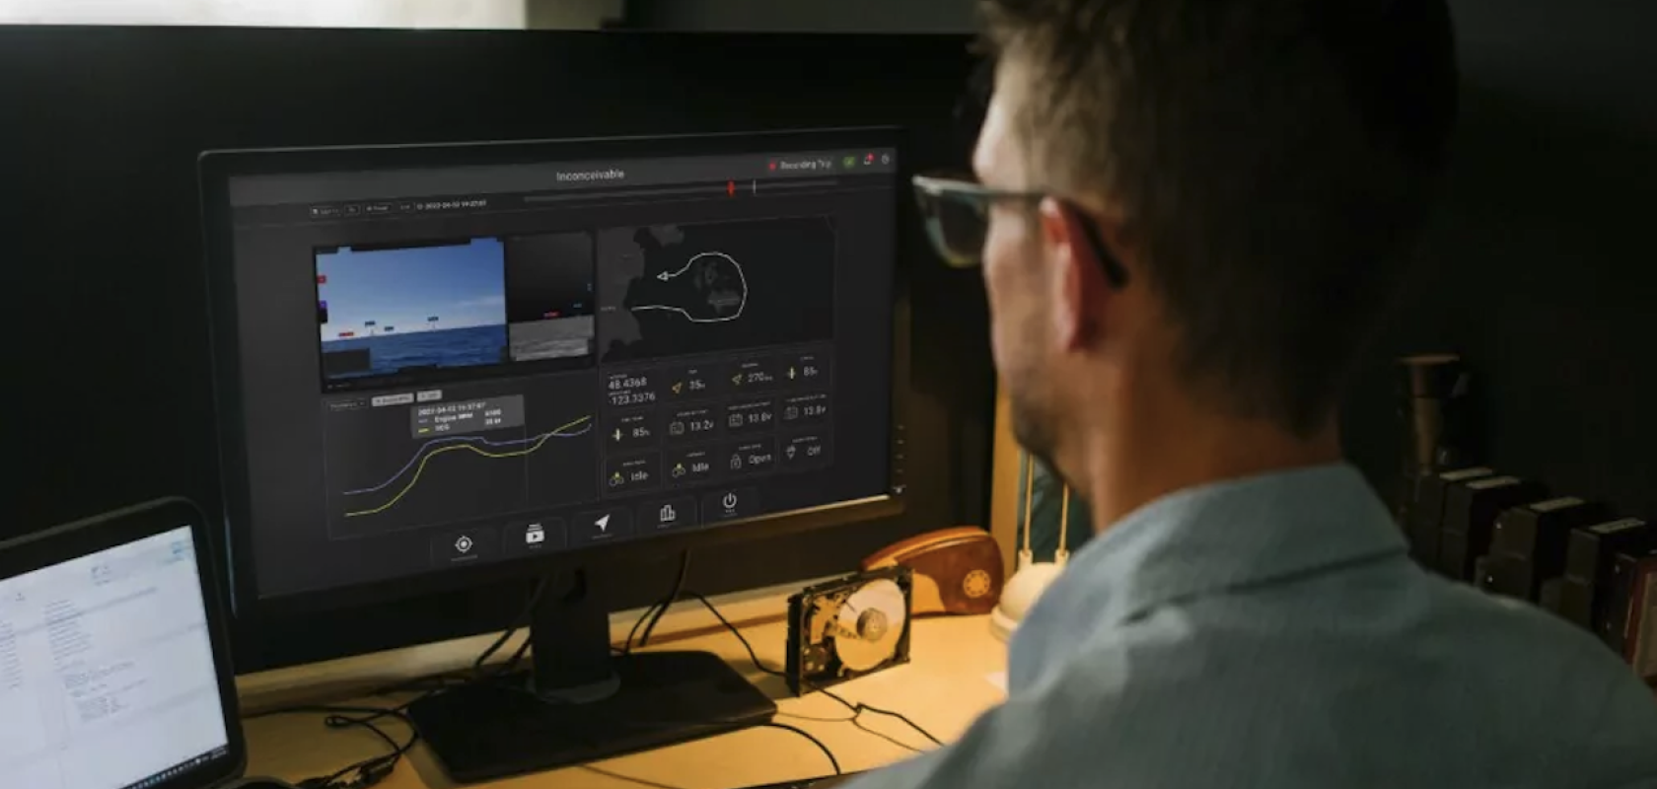Select the navigation arrow icon in bottom bar
This screenshot has height=789, width=1657.
[x=602, y=524]
